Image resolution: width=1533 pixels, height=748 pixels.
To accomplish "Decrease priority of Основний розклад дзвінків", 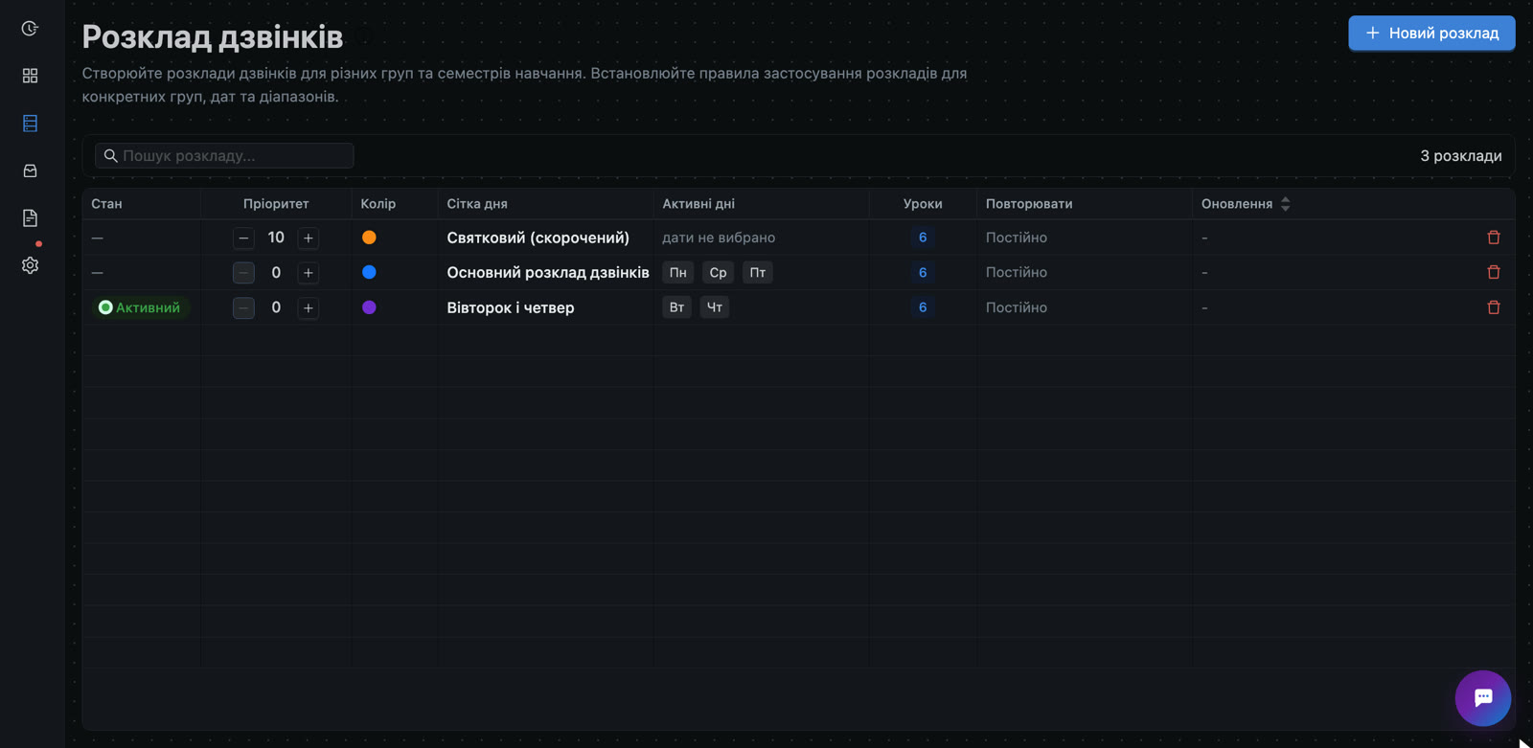I will coord(243,272).
